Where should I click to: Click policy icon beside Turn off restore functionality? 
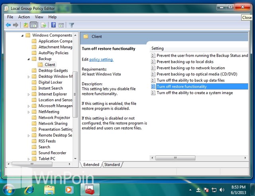[153, 86]
